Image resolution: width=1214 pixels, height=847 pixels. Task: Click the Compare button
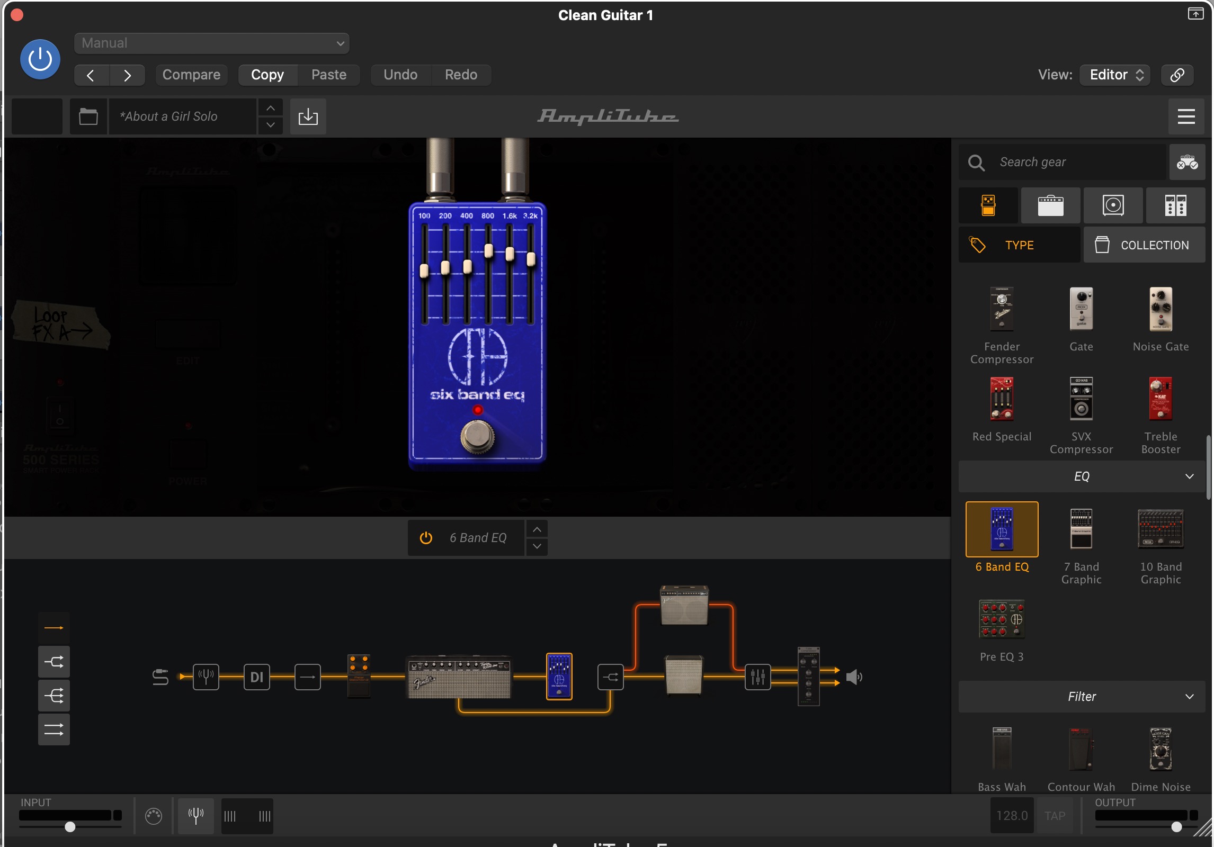[191, 75]
